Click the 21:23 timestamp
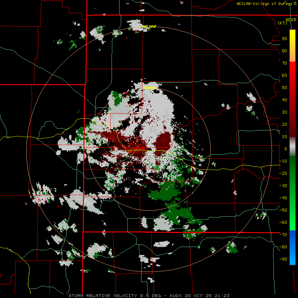Viewport: 298px width, 298px height. click(x=222, y=296)
